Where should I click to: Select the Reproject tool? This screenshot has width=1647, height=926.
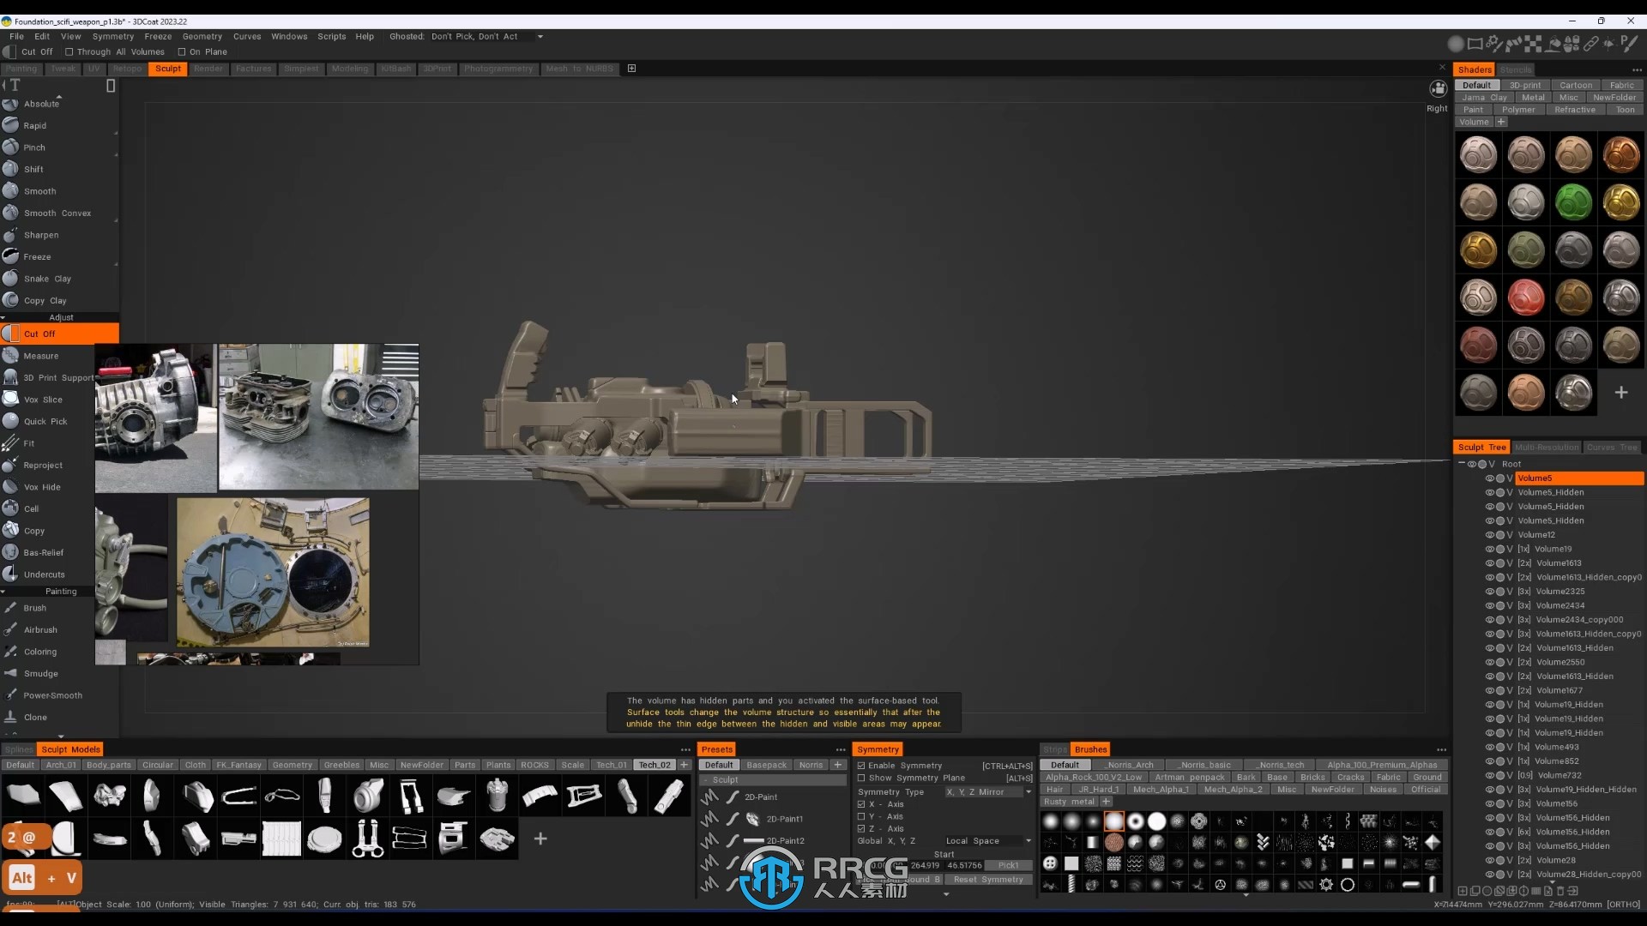coord(43,466)
